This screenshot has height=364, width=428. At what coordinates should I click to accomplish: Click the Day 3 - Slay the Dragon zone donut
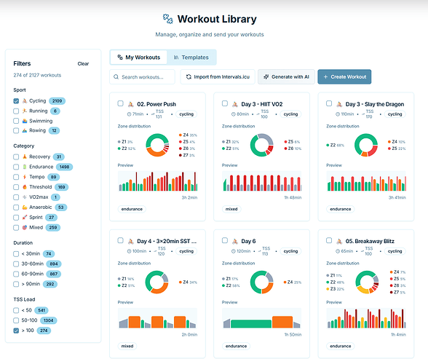click(x=366, y=145)
